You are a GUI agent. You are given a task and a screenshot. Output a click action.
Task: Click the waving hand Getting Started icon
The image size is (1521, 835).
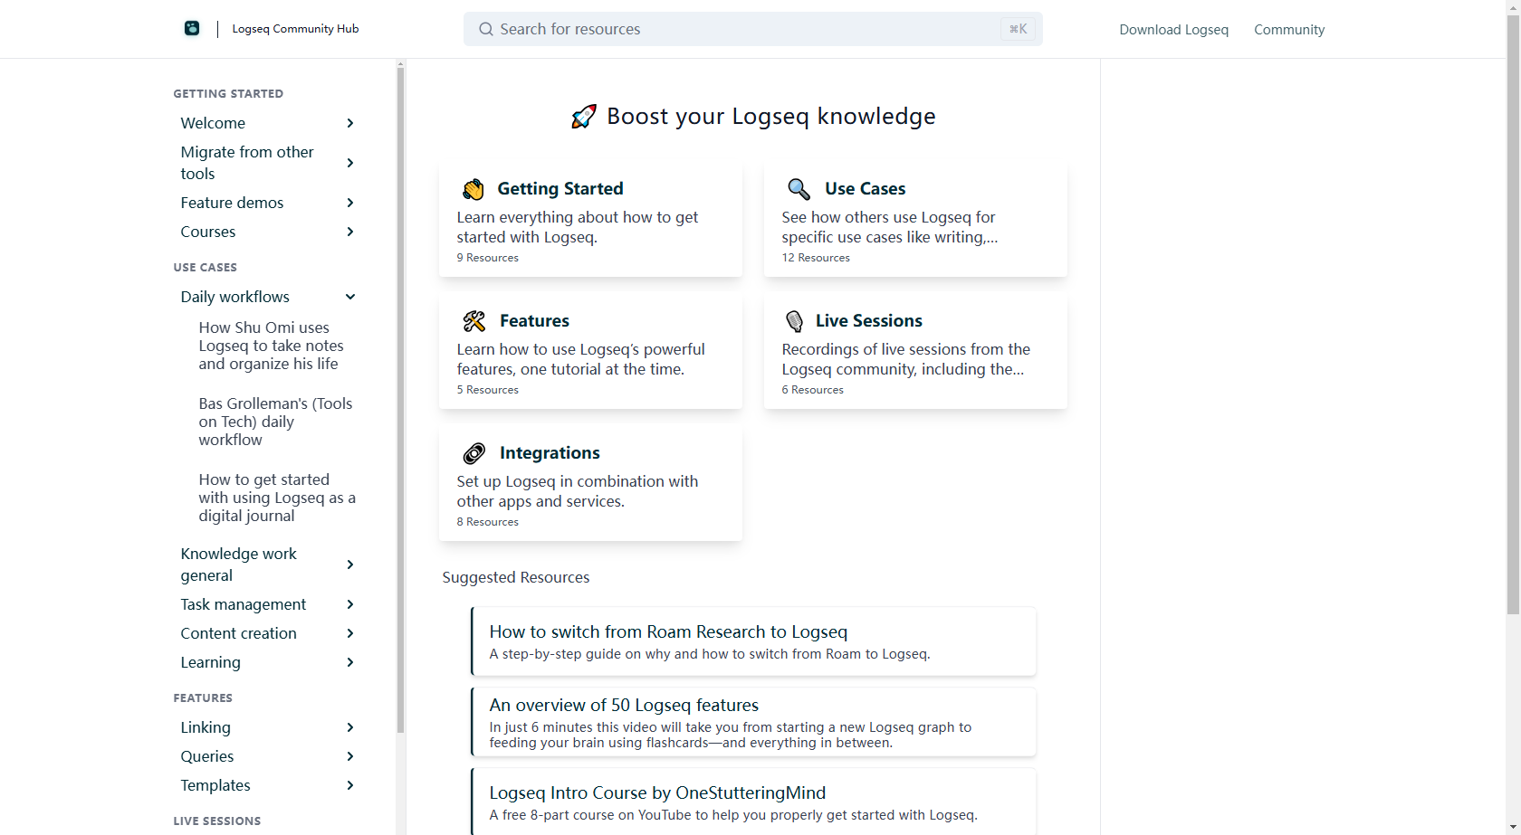coord(474,189)
